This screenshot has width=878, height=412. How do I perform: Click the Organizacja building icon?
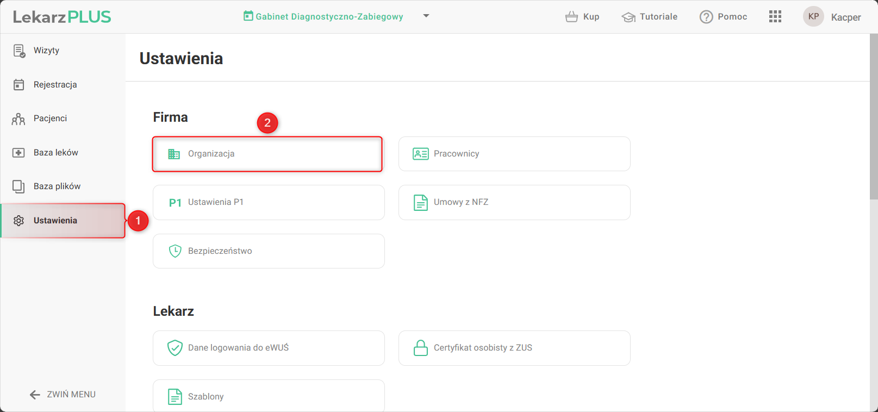(x=174, y=154)
